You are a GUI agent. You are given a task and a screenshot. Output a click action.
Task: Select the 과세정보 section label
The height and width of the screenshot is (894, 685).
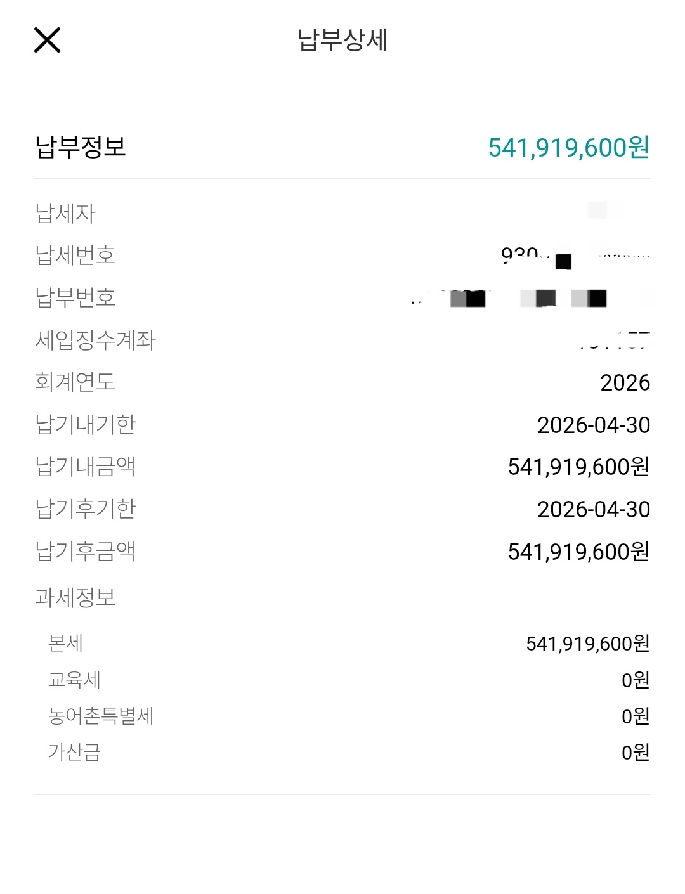click(75, 597)
